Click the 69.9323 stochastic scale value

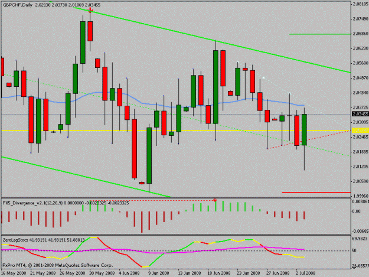(360, 239)
